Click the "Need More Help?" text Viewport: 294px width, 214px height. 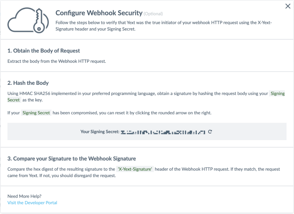24,196
